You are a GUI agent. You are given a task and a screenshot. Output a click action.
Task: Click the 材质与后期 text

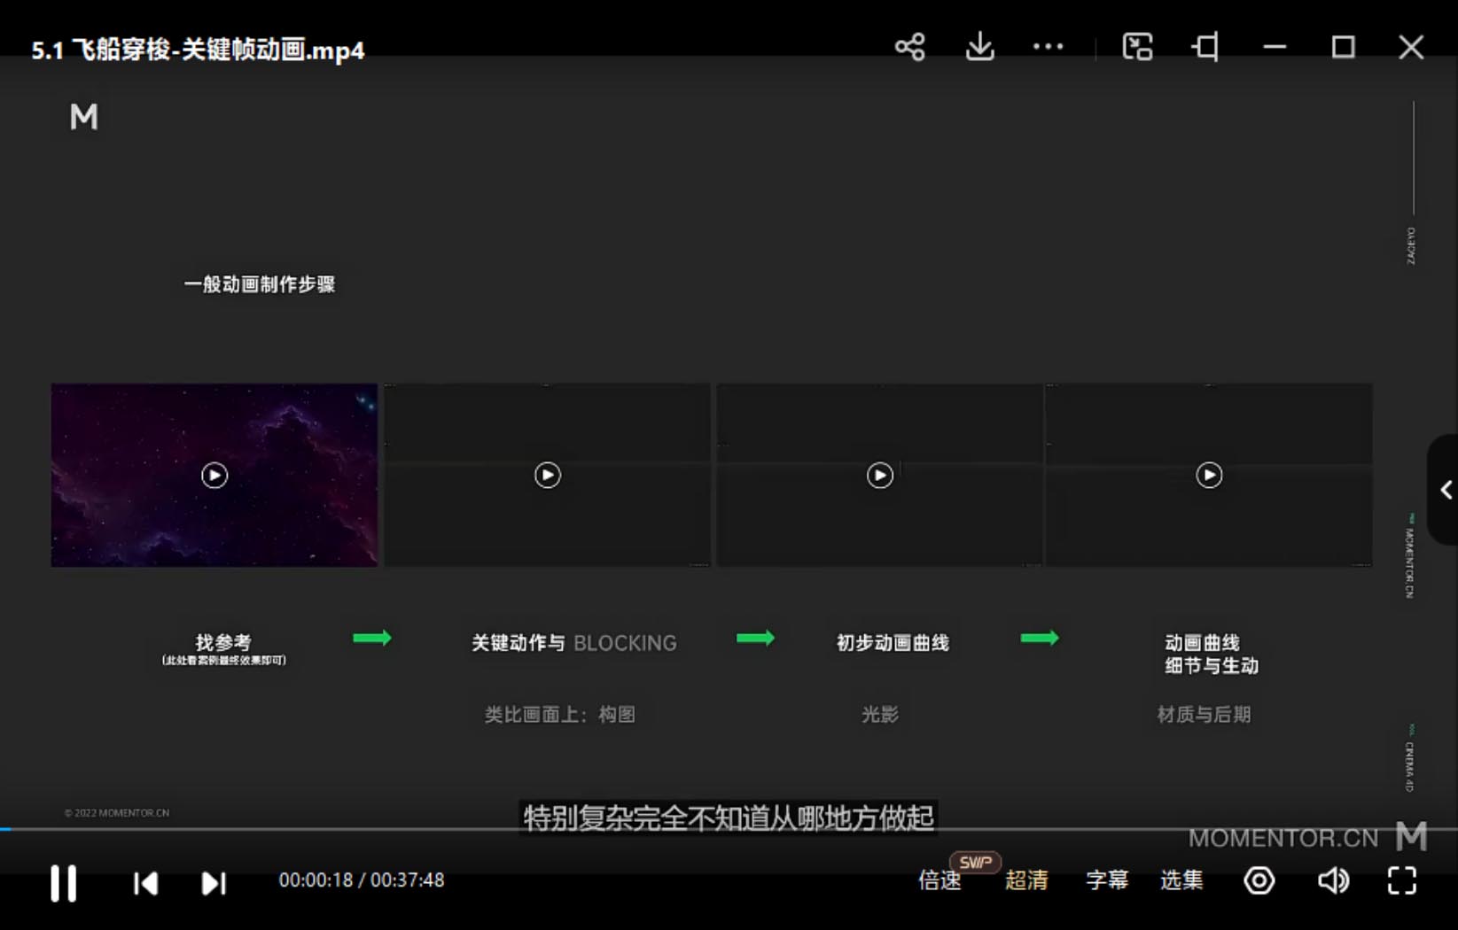coord(1204,714)
